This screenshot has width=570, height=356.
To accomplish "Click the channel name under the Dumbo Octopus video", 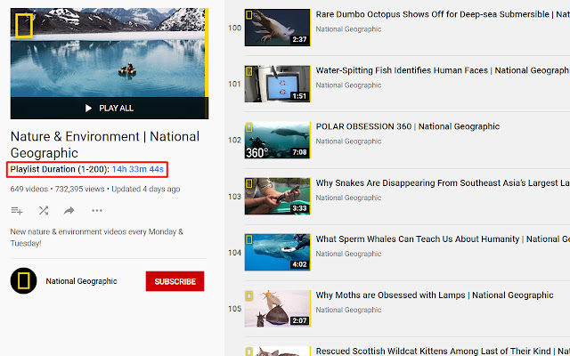I will 348,29.
